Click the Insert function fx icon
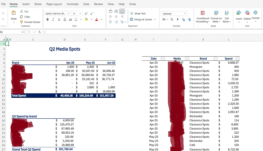This screenshot has height=151, width=263. tap(39, 32)
